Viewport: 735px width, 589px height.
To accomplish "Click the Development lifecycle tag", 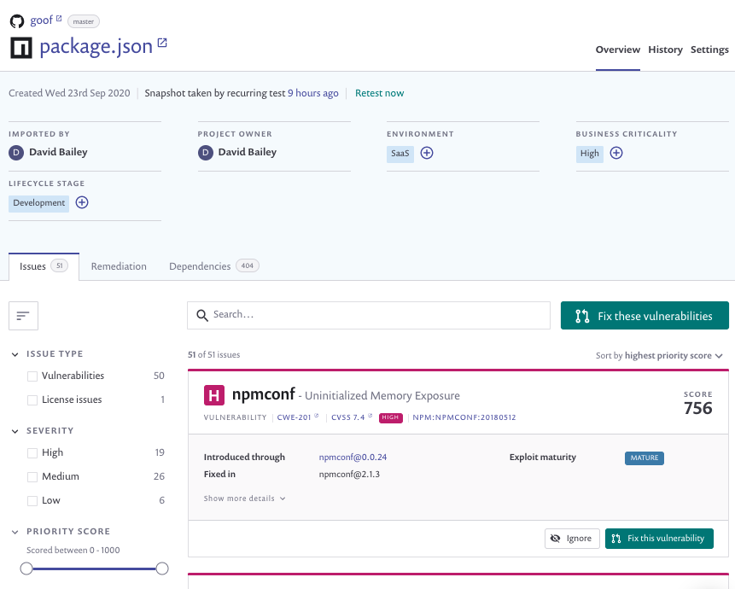I will (x=39, y=203).
